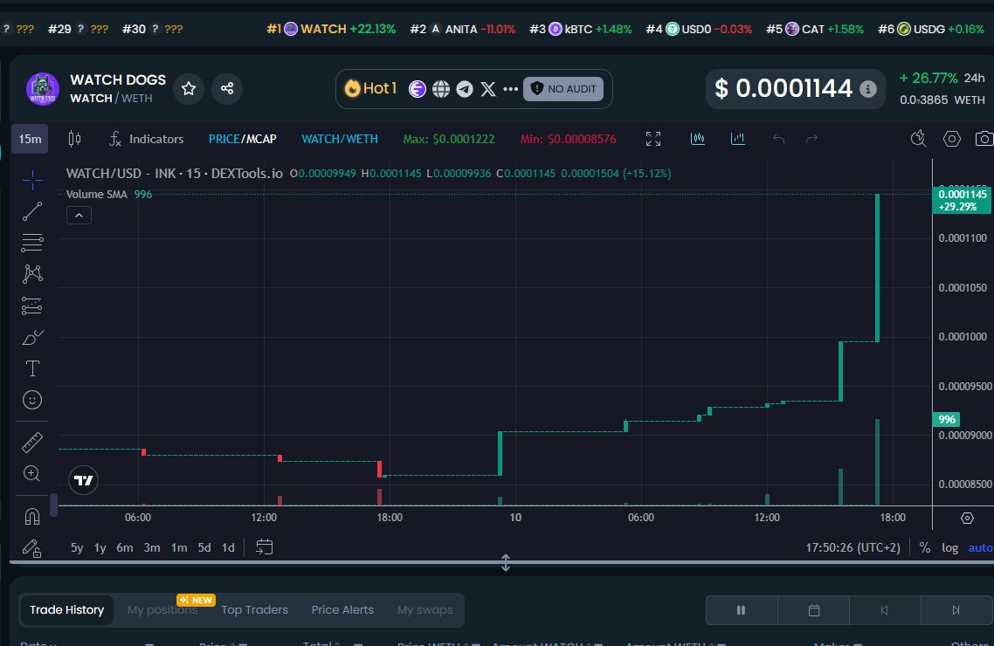The width and height of the screenshot is (994, 646).
Task: Open the TradingView logo link
Action: (x=83, y=480)
